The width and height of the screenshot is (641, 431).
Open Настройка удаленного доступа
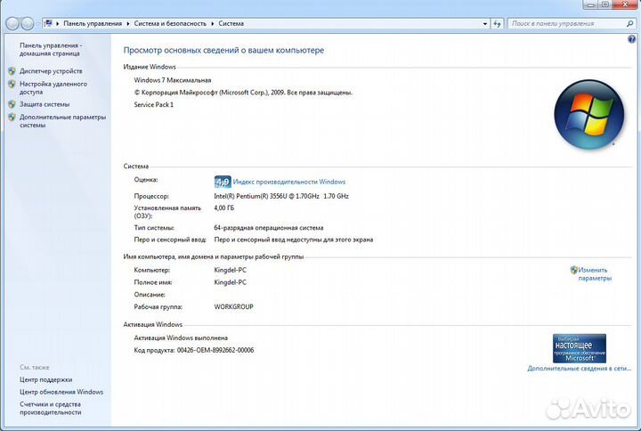pyautogui.click(x=53, y=87)
